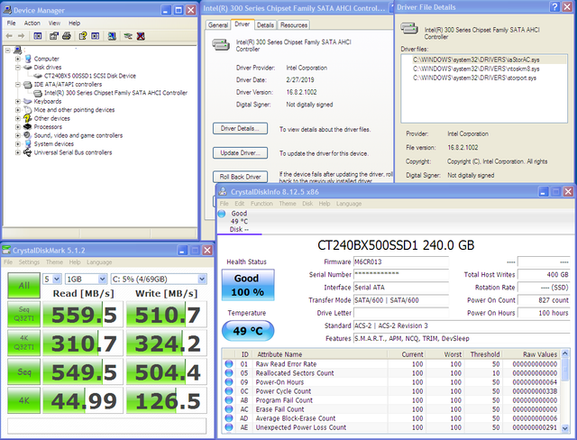The height and width of the screenshot is (440, 577).
Task: Click the blue status dot for Raw Read Error Rate
Action: click(x=229, y=364)
